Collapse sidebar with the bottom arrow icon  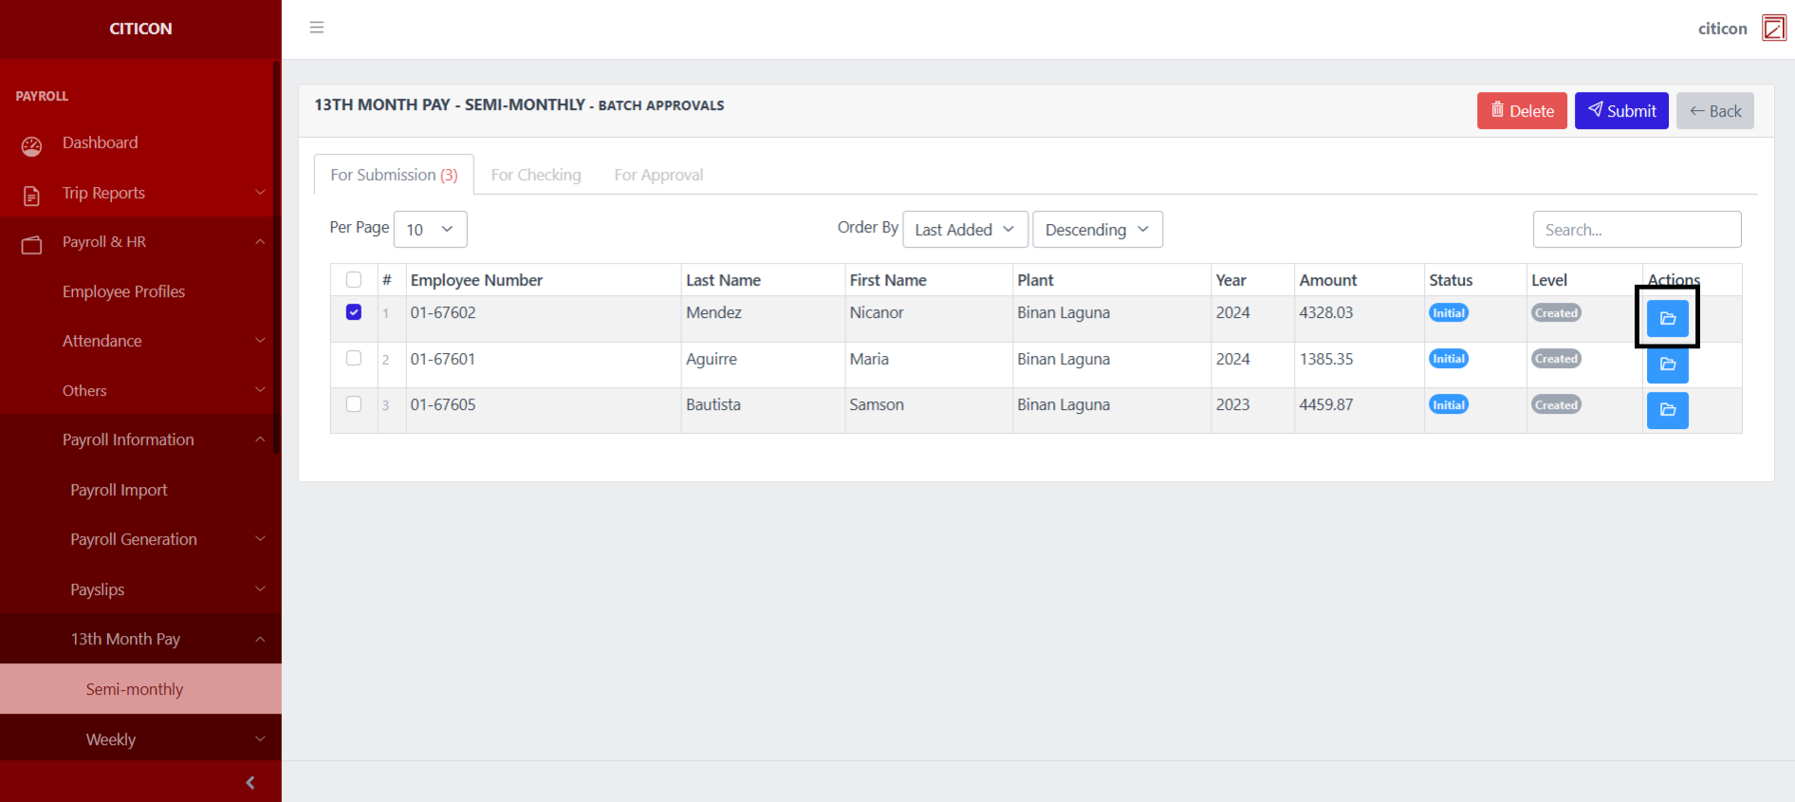pyautogui.click(x=250, y=783)
